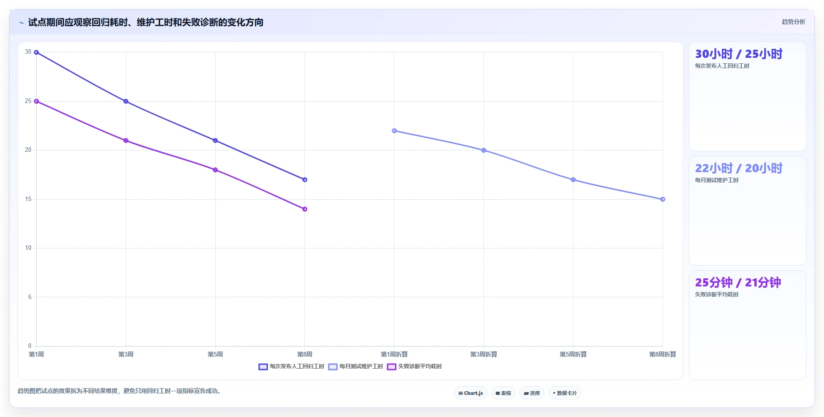
Task: Click x-axis label 第5周折算
Action: 573,354
